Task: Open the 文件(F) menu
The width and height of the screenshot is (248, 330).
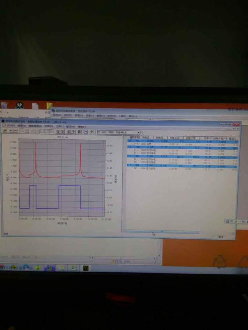Action: [x=11, y=126]
